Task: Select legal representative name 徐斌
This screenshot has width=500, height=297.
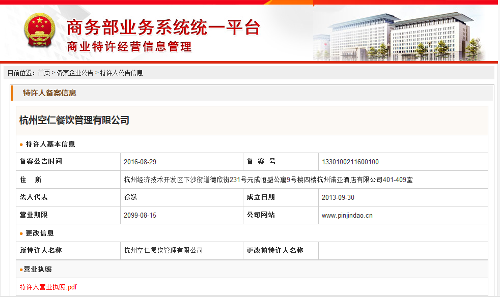Action: [x=130, y=197]
